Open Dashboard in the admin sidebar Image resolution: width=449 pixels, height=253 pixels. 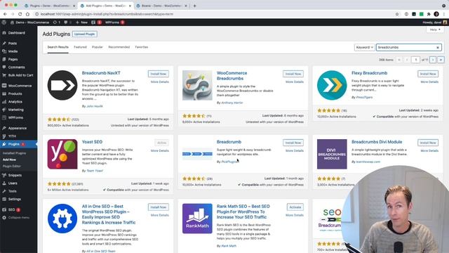[x=16, y=33]
